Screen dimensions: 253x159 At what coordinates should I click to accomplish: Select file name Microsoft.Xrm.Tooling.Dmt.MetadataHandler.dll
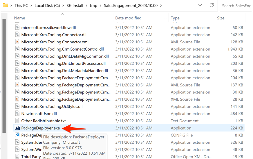(x=64, y=71)
